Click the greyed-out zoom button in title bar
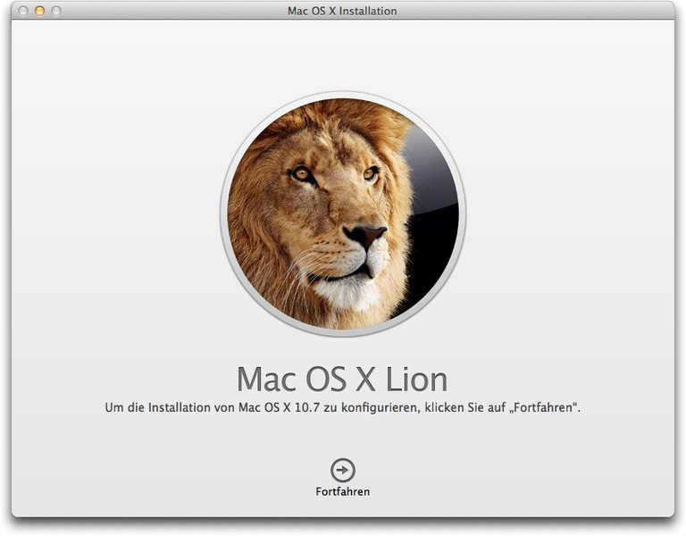 click(56, 11)
